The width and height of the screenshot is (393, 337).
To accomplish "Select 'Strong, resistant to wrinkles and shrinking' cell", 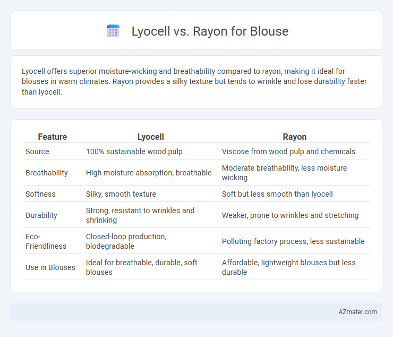I will (x=140, y=215).
